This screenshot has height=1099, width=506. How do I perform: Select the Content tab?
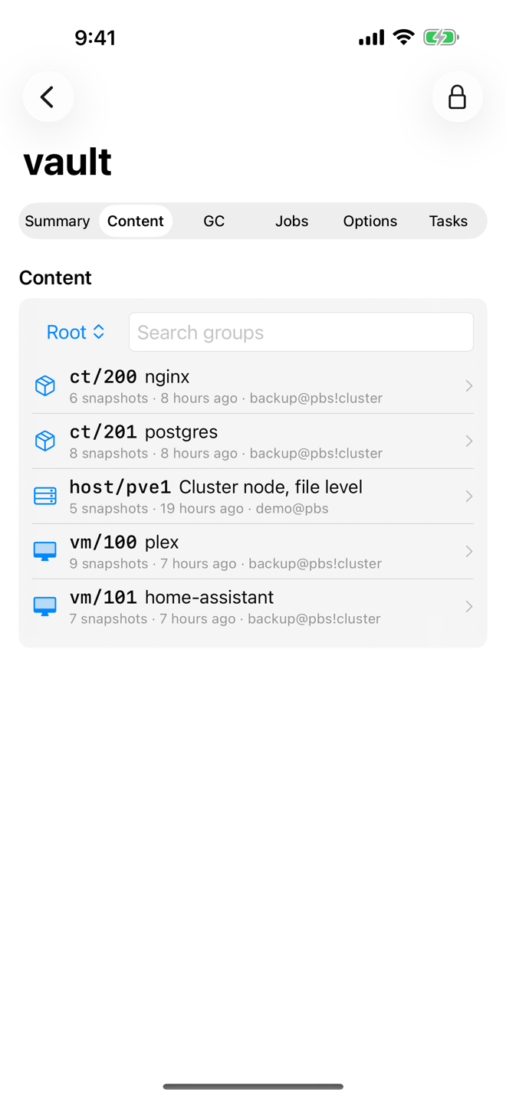coord(136,221)
